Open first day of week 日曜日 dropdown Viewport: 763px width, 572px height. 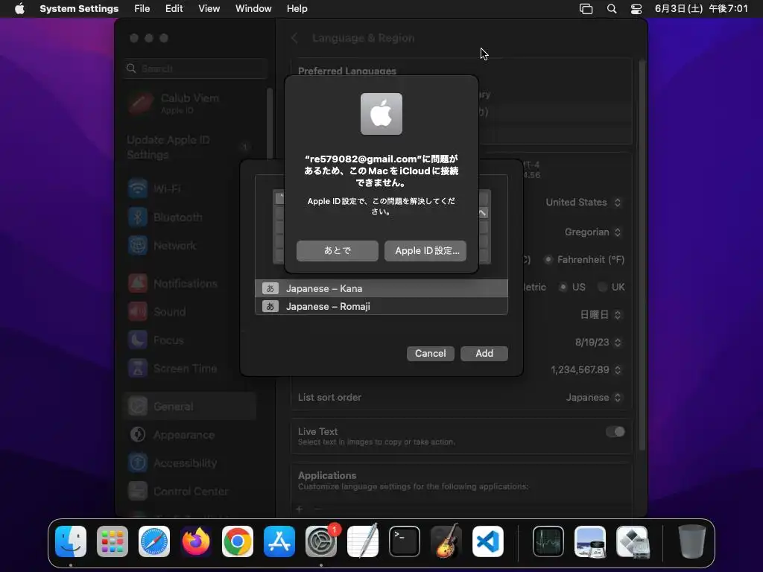coord(601,315)
